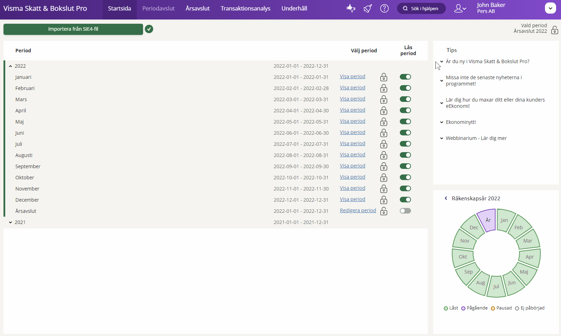Viewport: 561px width, 336px height.
Task: Open the Årsavslut menu tab
Action: tap(197, 8)
